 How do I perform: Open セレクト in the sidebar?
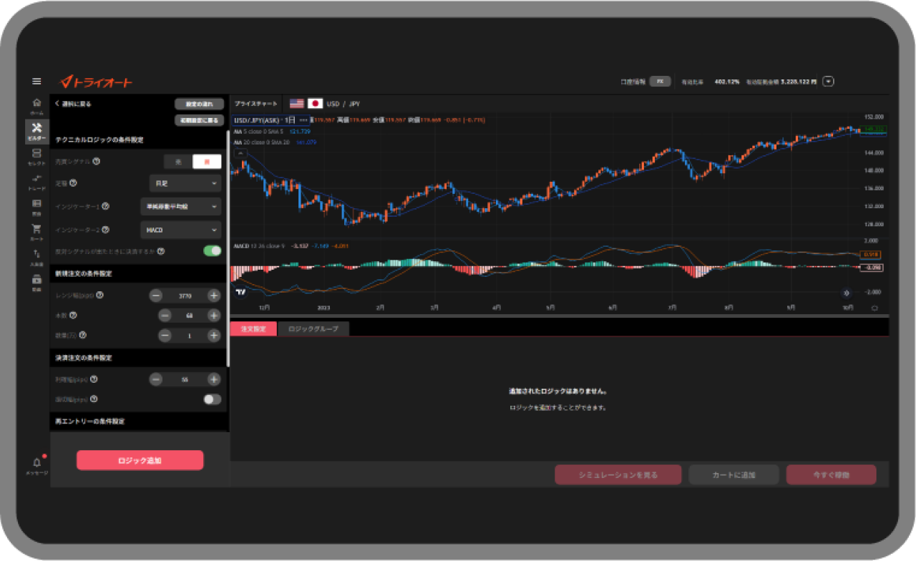click(36, 157)
